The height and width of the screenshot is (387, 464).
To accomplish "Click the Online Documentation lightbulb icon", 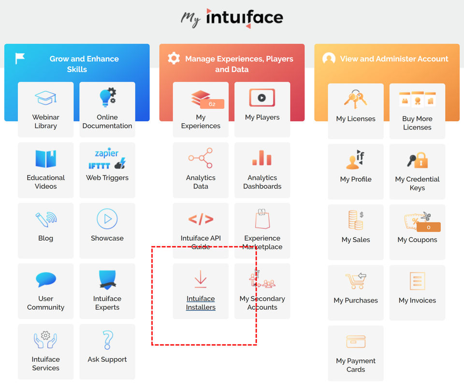I will coord(107,97).
